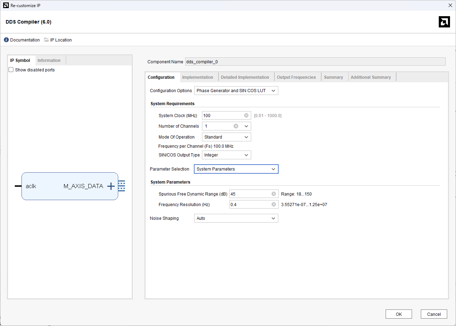Expand the M_AXIS_DATA port plus icon

[x=111, y=186]
